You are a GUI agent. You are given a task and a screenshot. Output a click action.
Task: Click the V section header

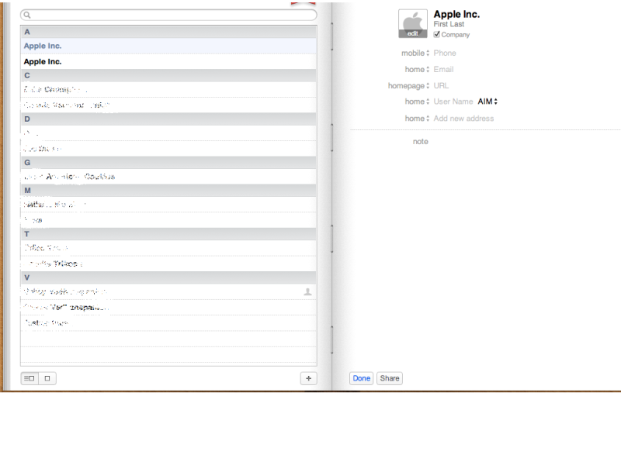168,277
